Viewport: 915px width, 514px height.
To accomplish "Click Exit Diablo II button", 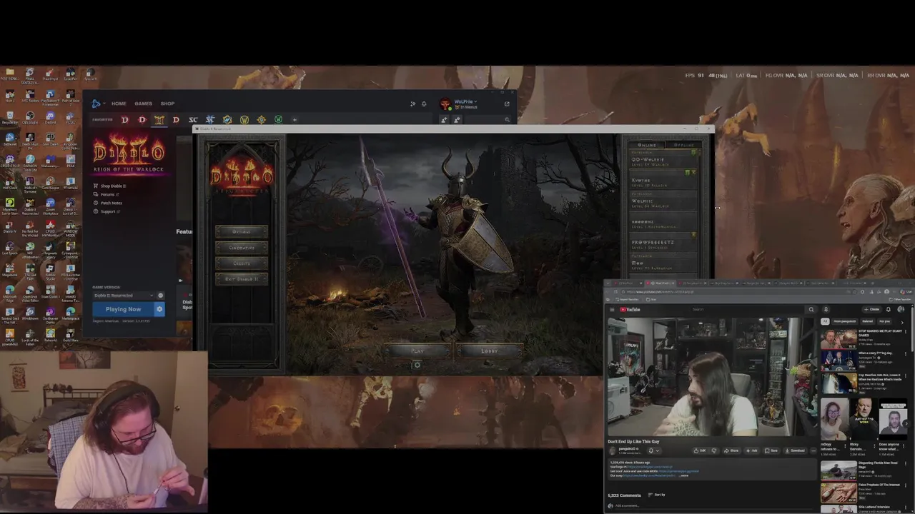I will pyautogui.click(x=242, y=278).
